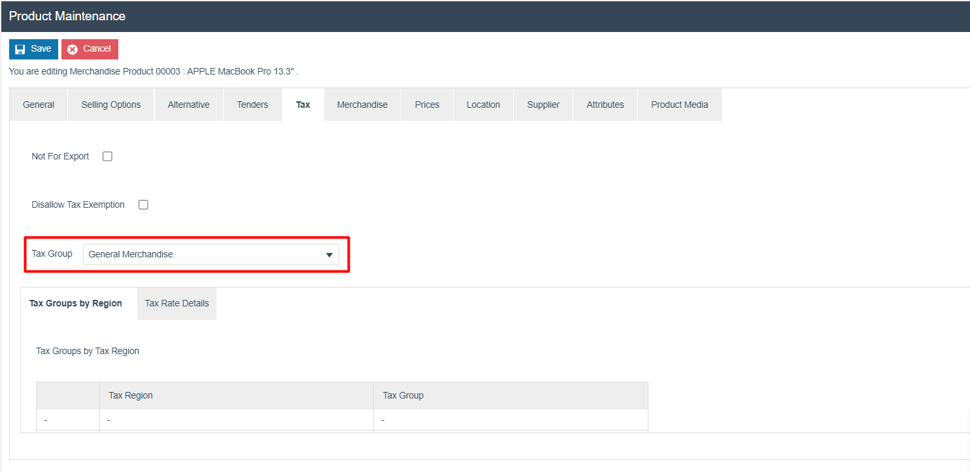Click the Tax Group column header in table
This screenshot has width=970, height=473.
click(x=510, y=395)
